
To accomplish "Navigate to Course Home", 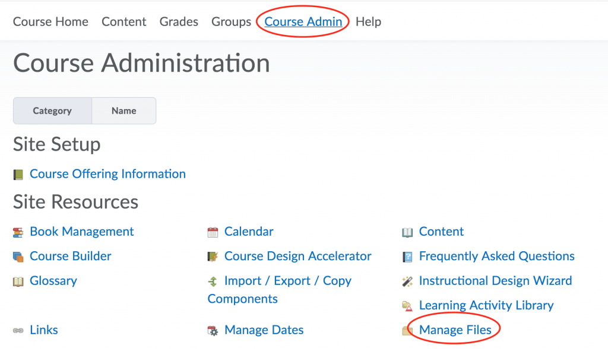I will [50, 21].
